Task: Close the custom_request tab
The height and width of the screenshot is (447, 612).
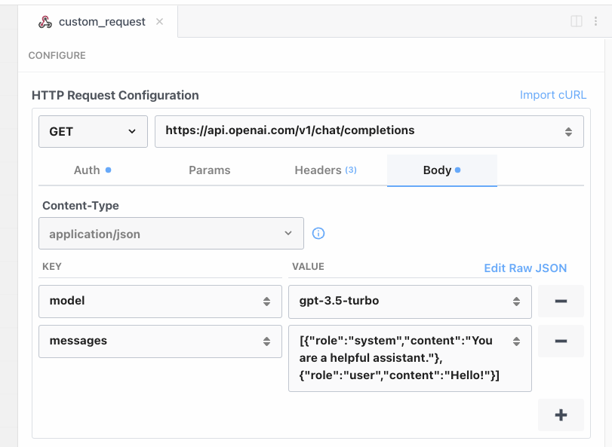Action: (x=159, y=21)
